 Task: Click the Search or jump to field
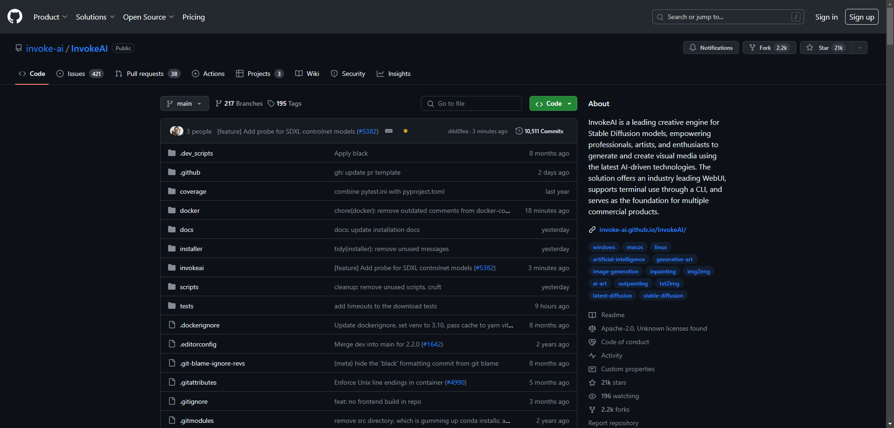[728, 17]
